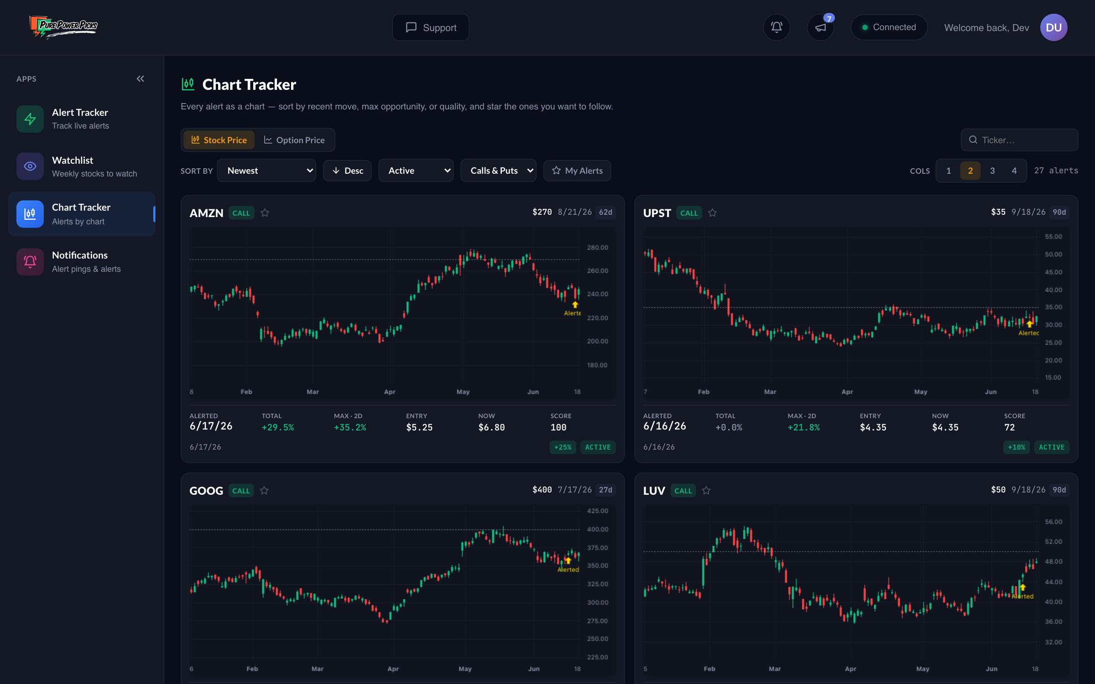Click GOOG CALL badge
1095x684 pixels.
[x=241, y=491]
